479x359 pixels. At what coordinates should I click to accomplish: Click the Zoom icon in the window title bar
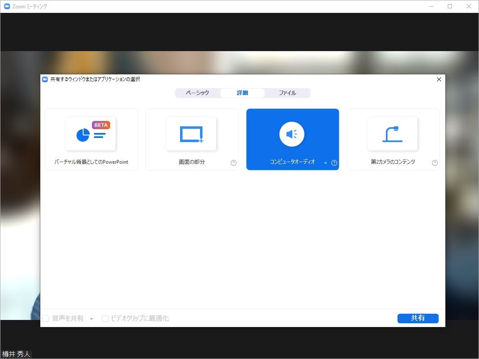[6, 6]
